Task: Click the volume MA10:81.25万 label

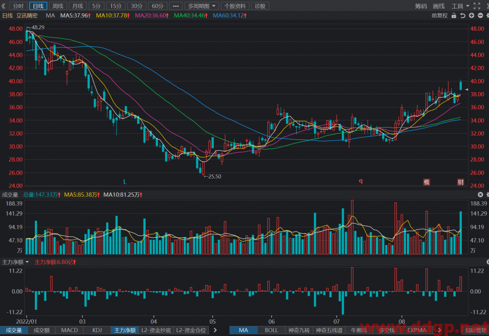Action: coord(123,195)
